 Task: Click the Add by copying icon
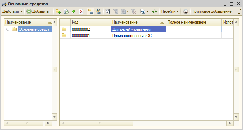tap(66, 12)
